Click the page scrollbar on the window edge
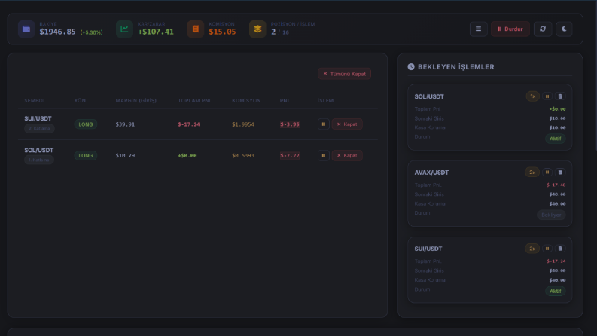The width and height of the screenshot is (597, 336). coord(595,76)
